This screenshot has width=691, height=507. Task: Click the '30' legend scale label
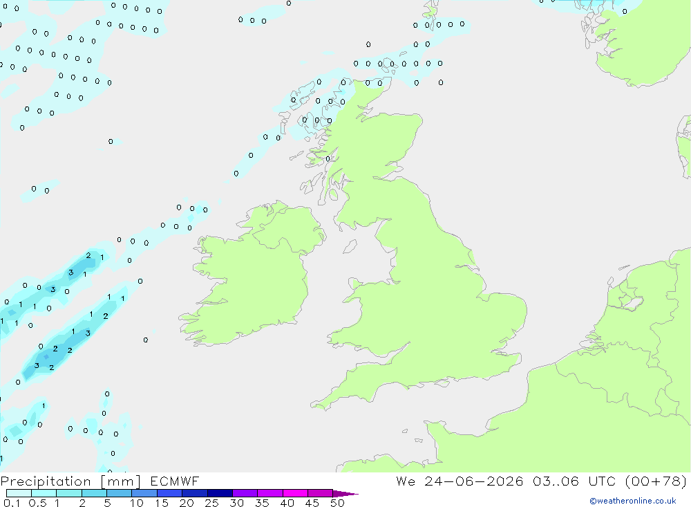[237, 503]
